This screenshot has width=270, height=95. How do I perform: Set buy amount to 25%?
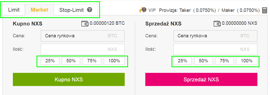click(50, 61)
